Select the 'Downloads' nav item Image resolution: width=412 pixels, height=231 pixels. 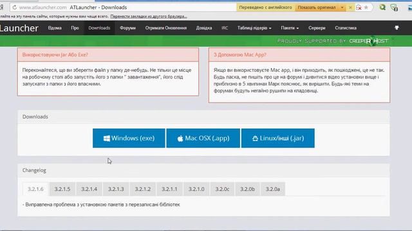99,28
